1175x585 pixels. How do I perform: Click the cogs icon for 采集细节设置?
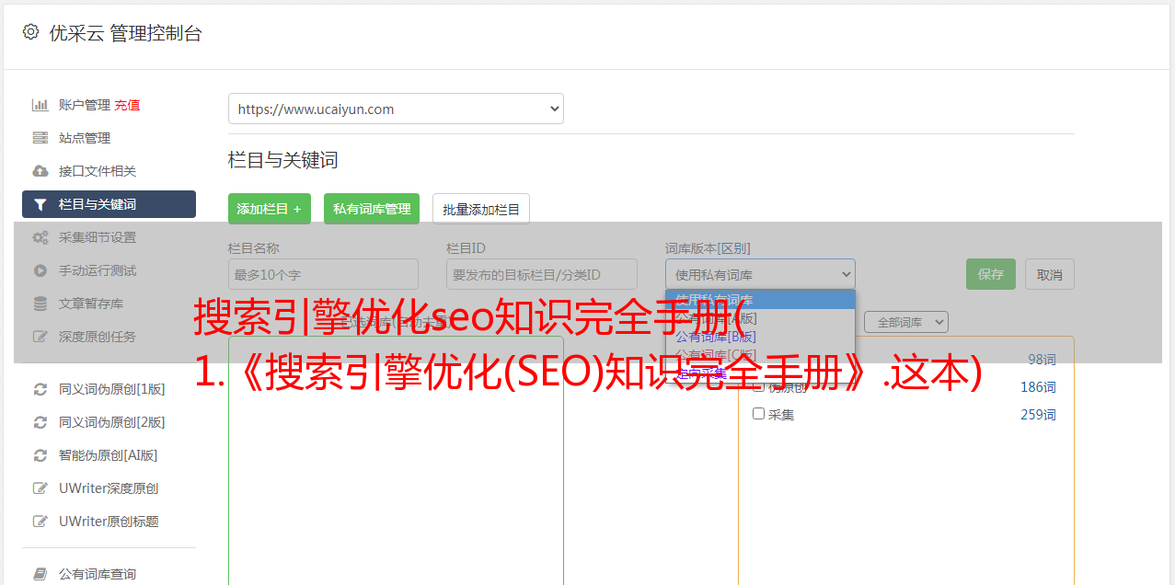click(40, 237)
